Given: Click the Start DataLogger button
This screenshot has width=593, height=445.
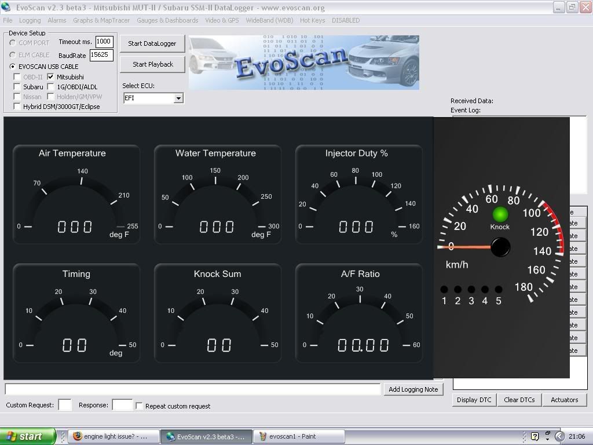Looking at the screenshot, I should pos(152,43).
